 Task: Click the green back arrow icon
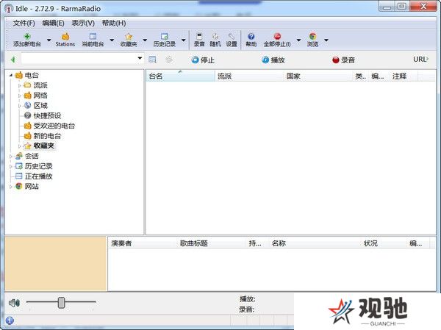[12, 60]
